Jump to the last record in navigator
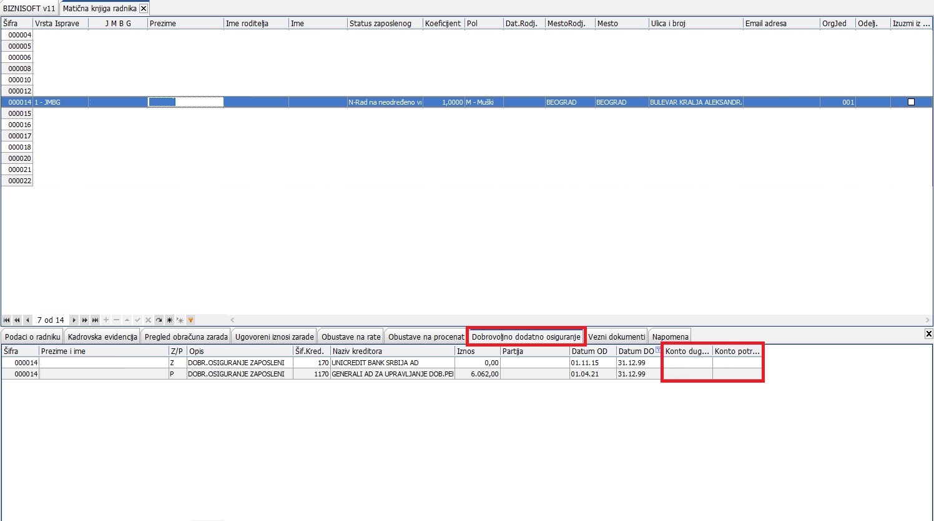Viewport: 934px width, 521px height. (95, 320)
